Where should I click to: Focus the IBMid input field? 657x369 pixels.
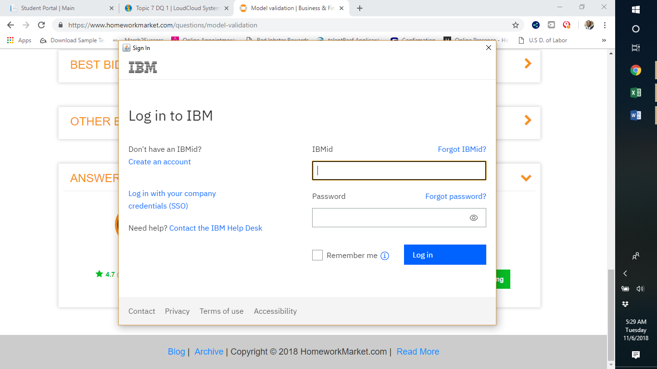click(399, 171)
